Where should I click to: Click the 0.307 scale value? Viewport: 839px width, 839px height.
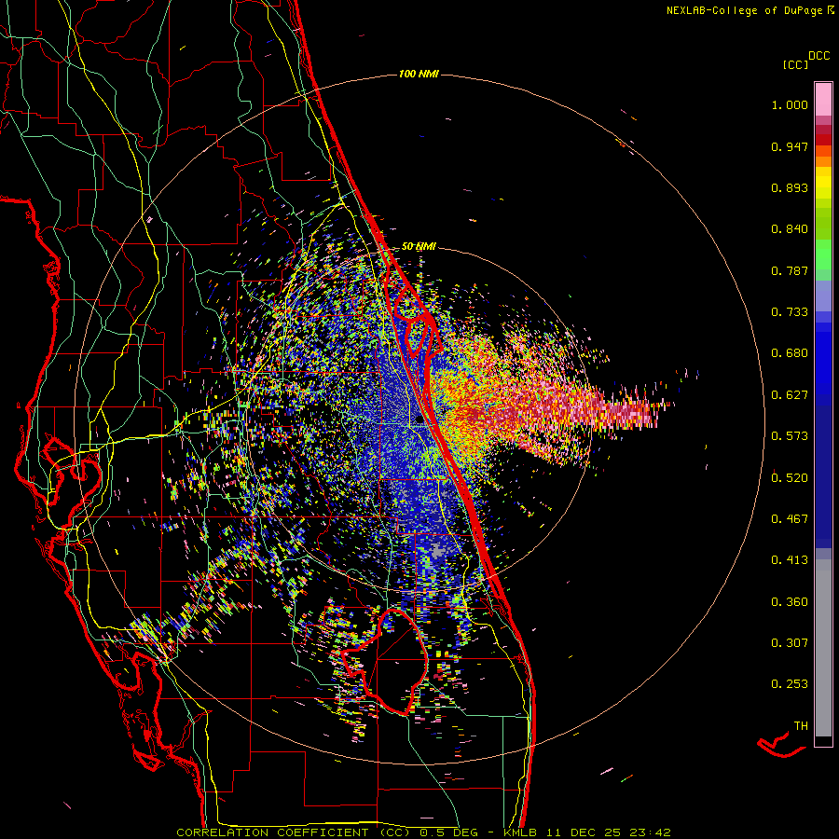[x=790, y=642]
